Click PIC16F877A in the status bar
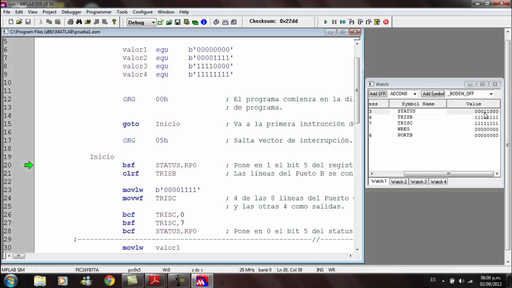The image size is (512, 288). [x=87, y=270]
